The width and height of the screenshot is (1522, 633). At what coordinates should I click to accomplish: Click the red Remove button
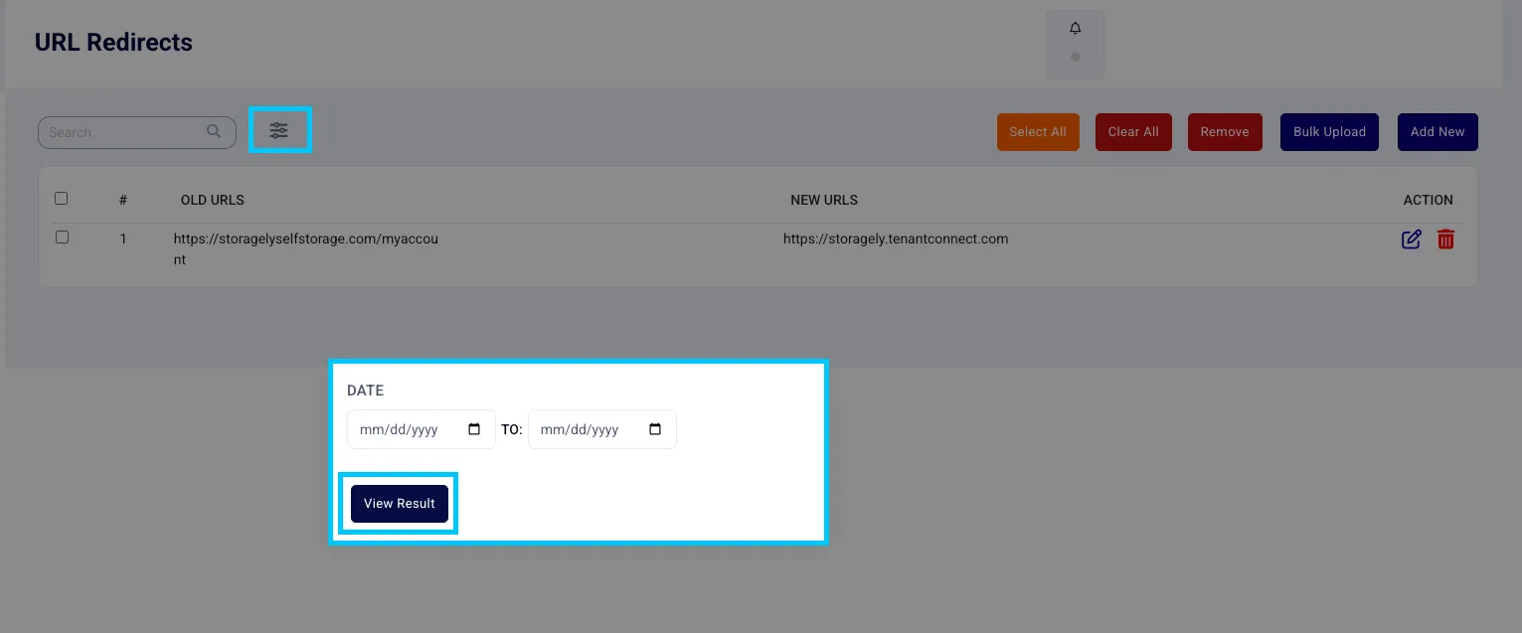[1225, 132]
